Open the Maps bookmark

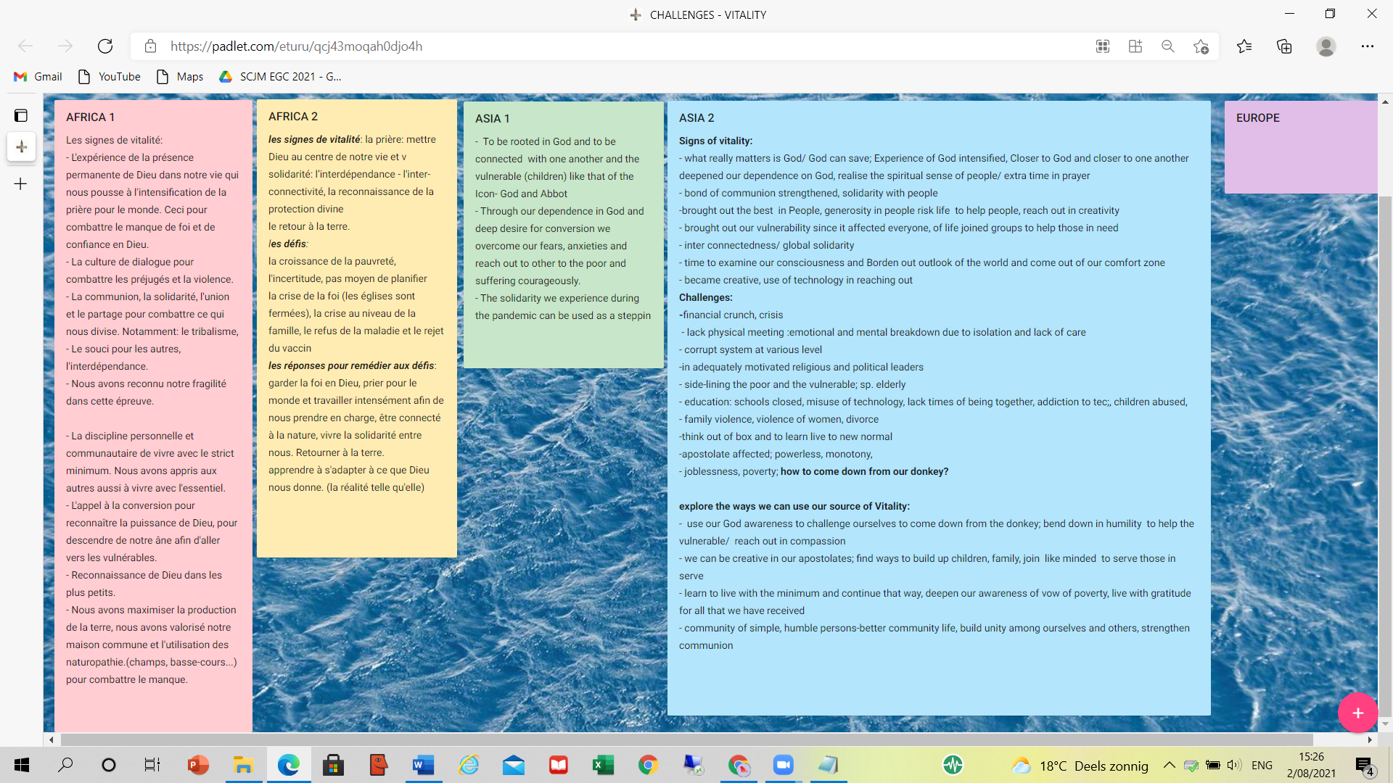coord(180,77)
